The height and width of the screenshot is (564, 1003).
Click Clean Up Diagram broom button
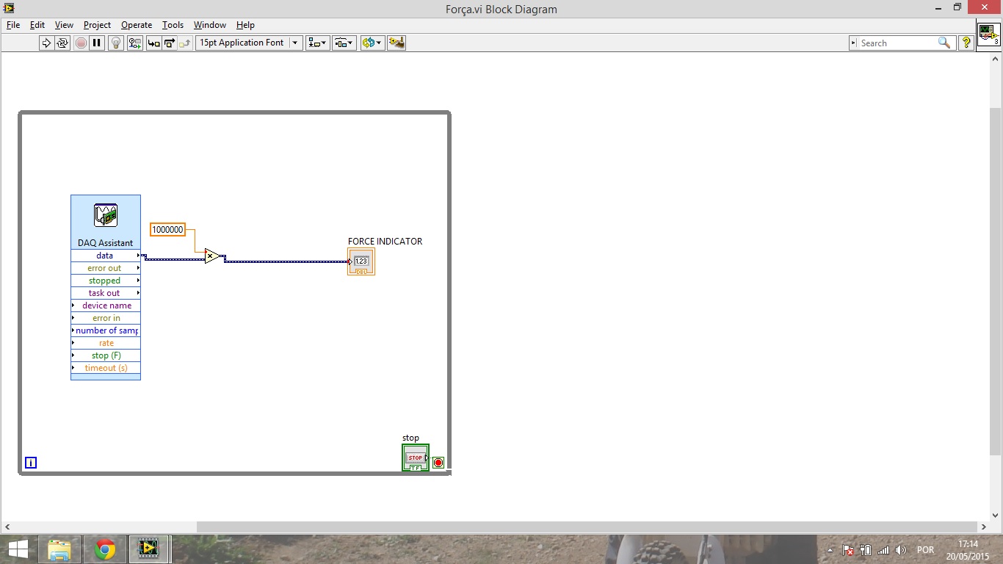(x=397, y=43)
